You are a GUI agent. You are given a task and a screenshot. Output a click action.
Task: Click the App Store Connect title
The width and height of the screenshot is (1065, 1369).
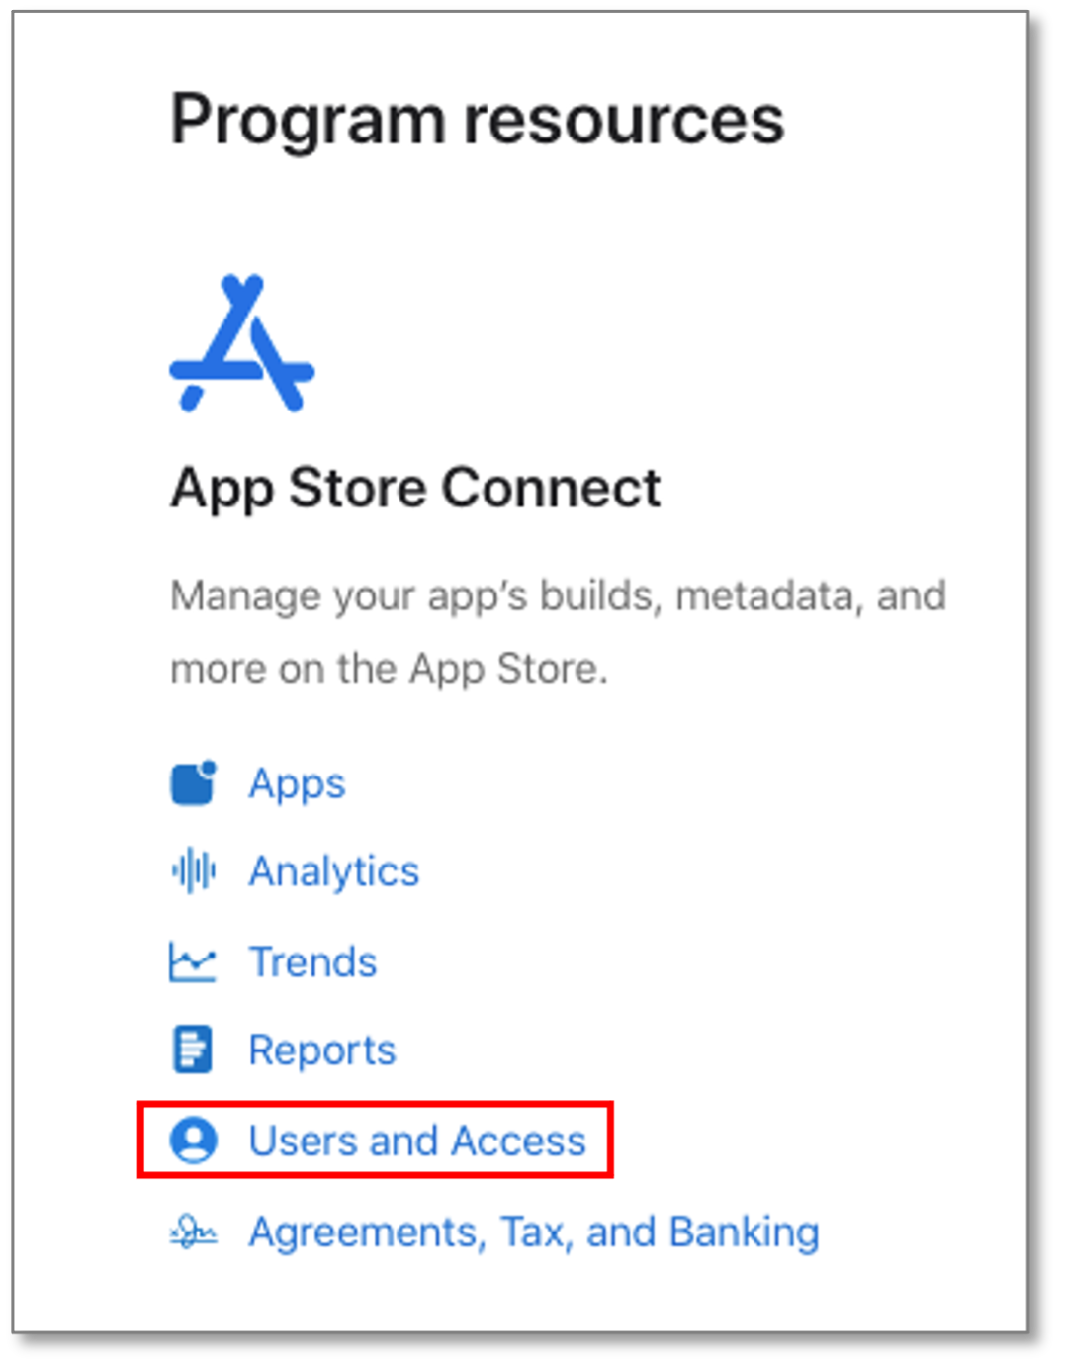(x=415, y=489)
